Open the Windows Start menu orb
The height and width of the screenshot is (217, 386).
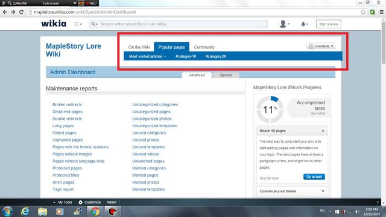(8, 212)
